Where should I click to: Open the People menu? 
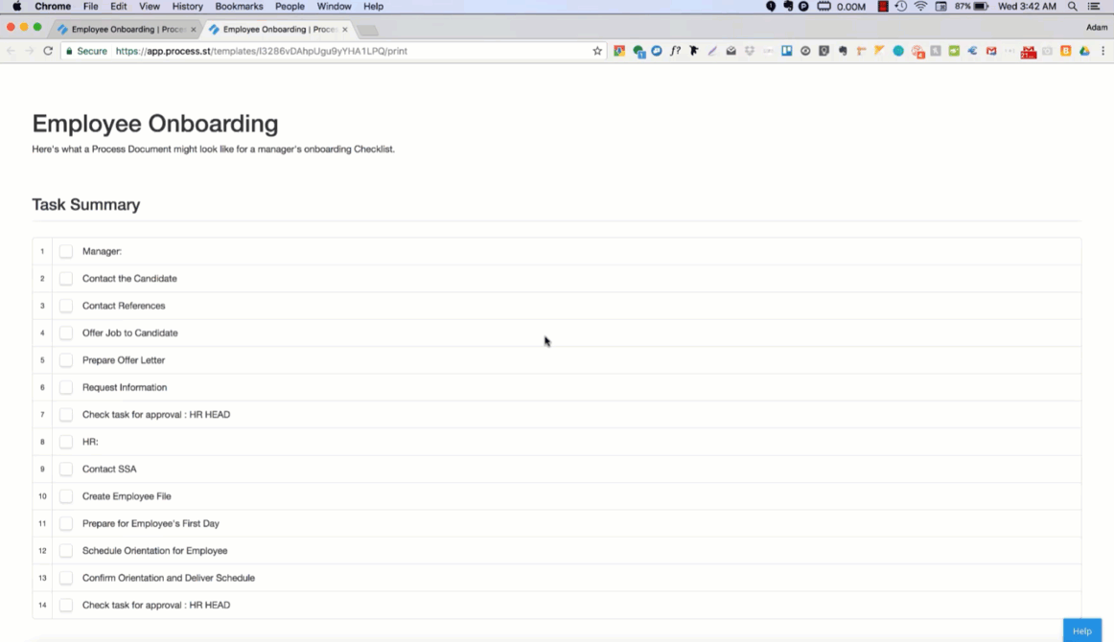[x=290, y=7]
